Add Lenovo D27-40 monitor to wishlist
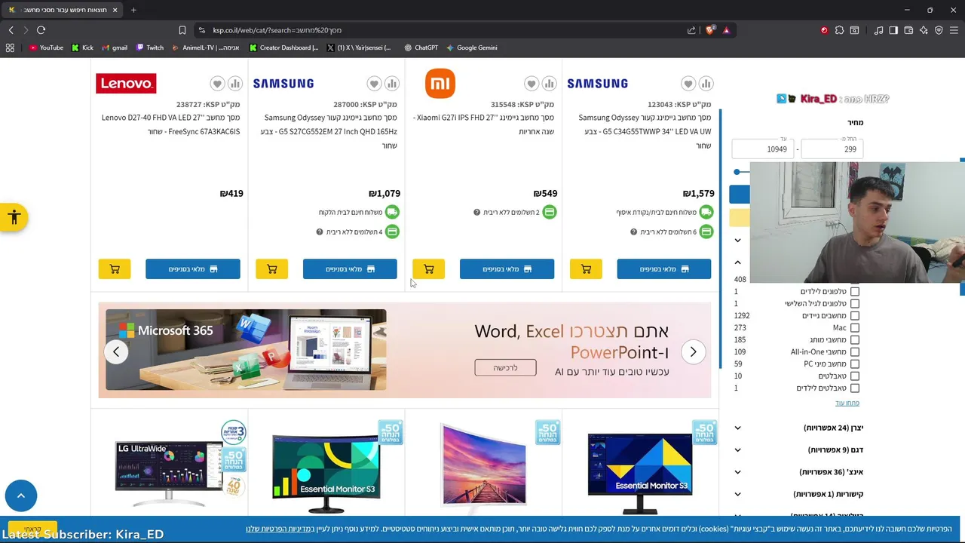This screenshot has width=965, height=543. (x=217, y=84)
